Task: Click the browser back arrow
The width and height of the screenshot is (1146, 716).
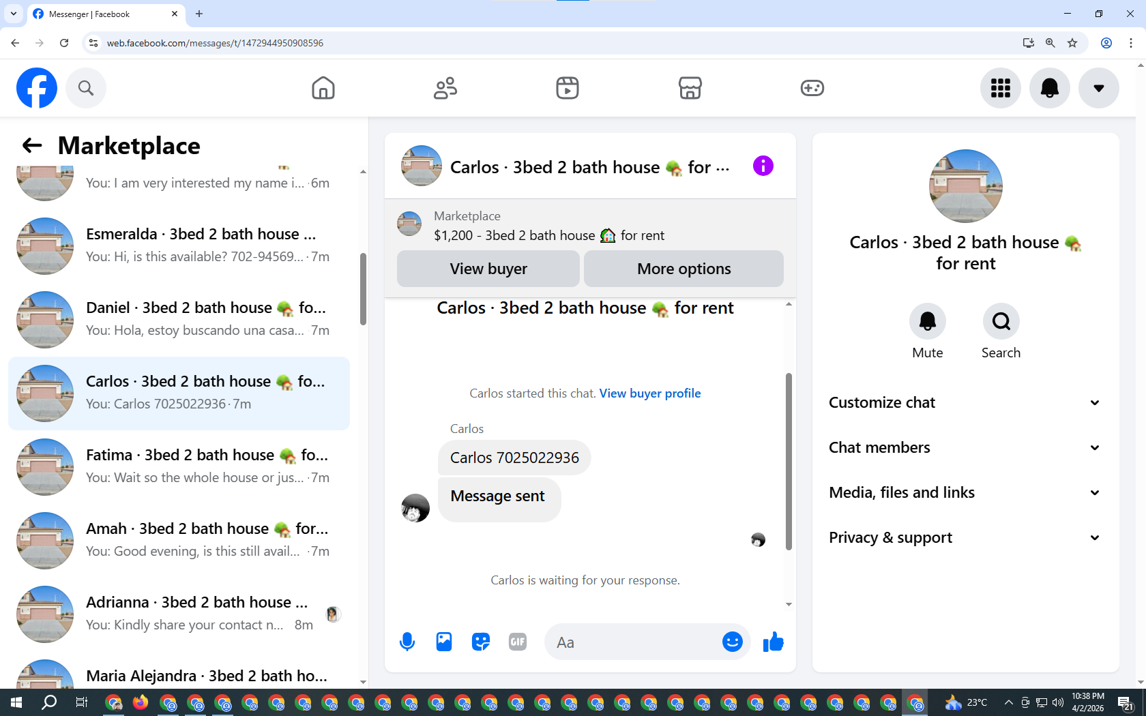Action: coord(15,43)
